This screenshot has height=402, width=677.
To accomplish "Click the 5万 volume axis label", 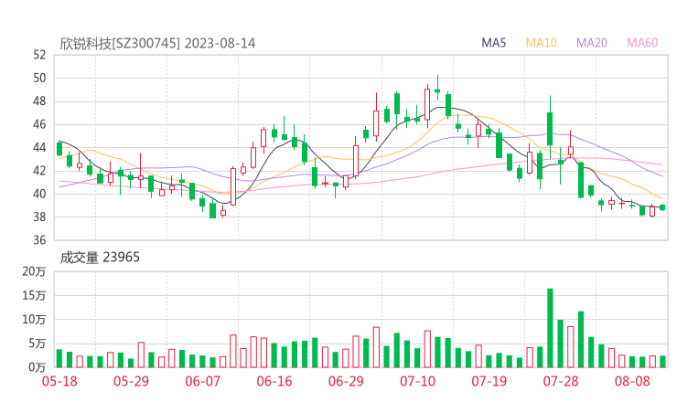I will point(38,344).
